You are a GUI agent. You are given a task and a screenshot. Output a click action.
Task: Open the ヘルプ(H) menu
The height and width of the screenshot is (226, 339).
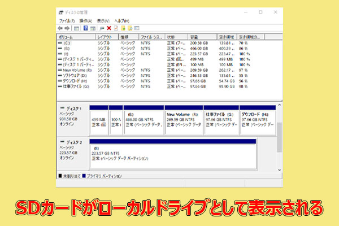[x=121, y=21]
